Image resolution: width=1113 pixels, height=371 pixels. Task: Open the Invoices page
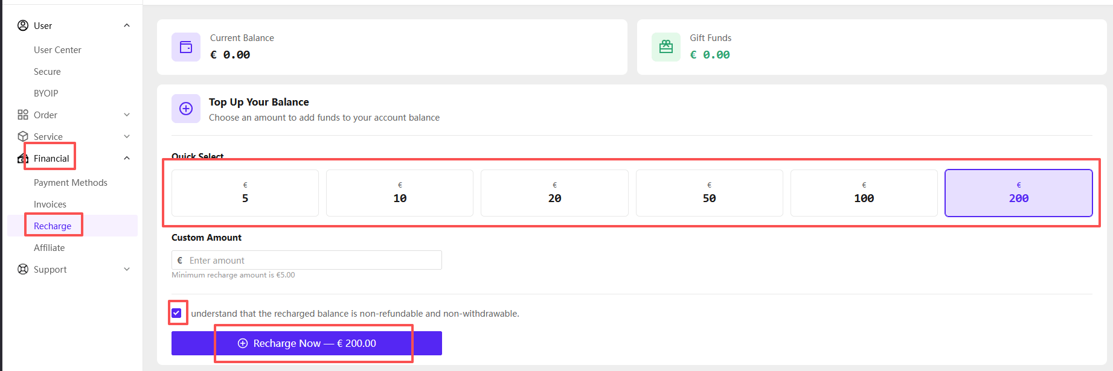(x=50, y=204)
